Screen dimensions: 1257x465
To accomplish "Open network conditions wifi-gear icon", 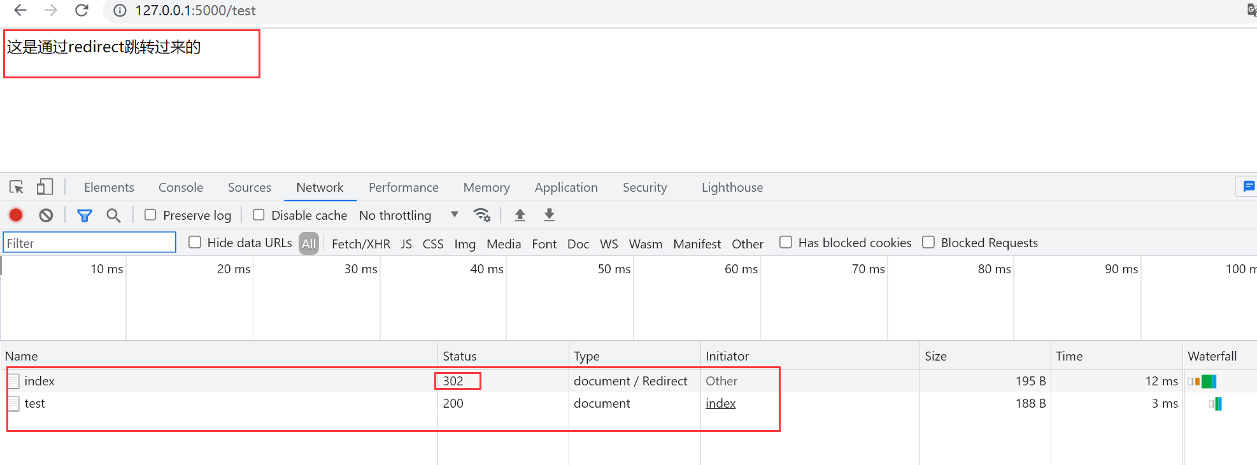I will (x=482, y=215).
